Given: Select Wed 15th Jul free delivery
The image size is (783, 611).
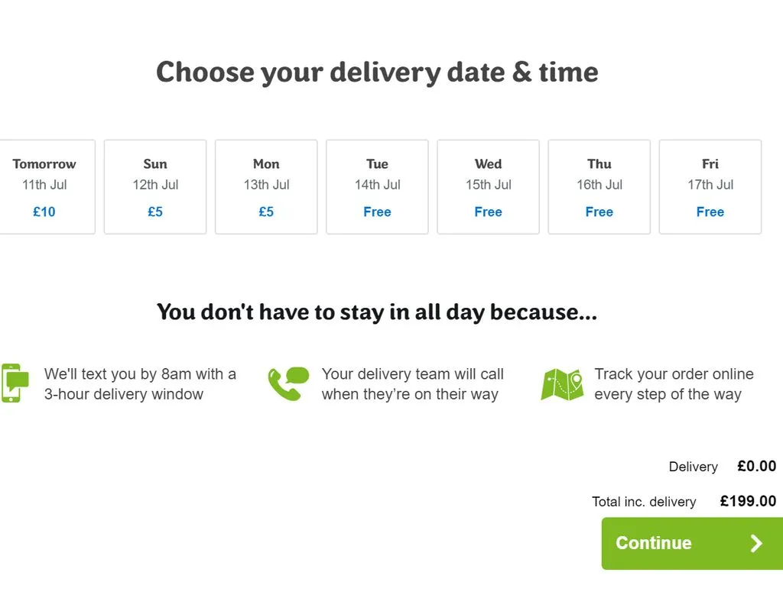Looking at the screenshot, I should point(488,186).
